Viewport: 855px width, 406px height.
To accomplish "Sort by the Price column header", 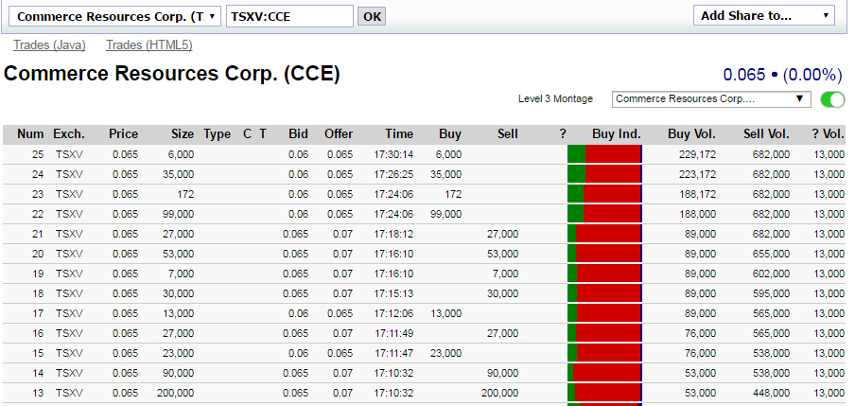I will coord(123,134).
